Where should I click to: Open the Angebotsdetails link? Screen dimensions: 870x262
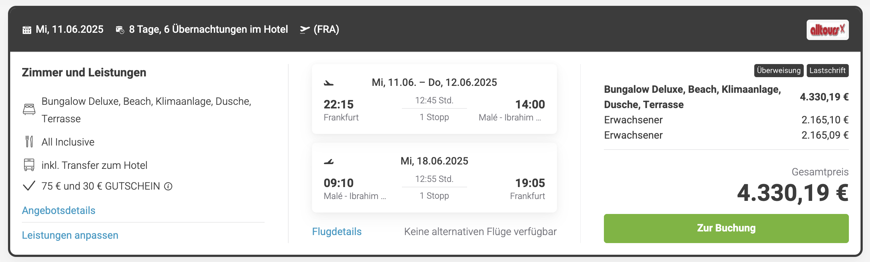(x=59, y=210)
